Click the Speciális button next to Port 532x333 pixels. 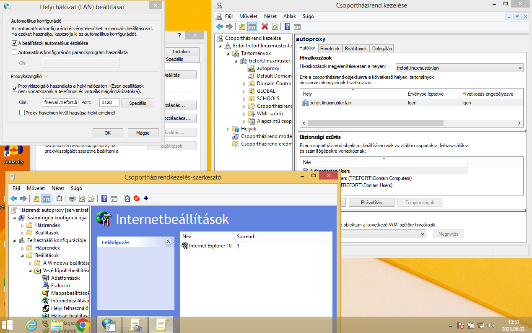(138, 103)
